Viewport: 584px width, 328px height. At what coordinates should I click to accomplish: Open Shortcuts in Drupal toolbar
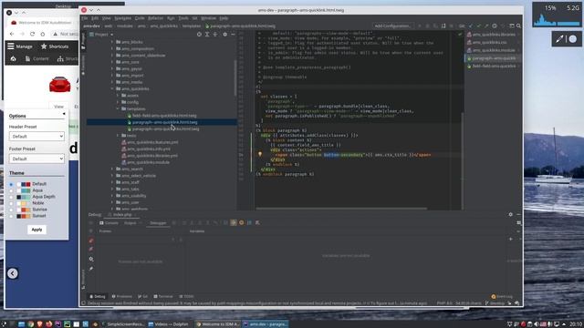tap(55, 46)
